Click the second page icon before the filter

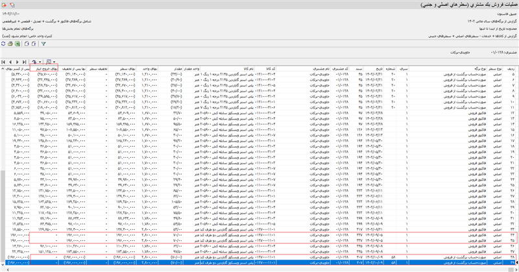[x=34, y=43]
